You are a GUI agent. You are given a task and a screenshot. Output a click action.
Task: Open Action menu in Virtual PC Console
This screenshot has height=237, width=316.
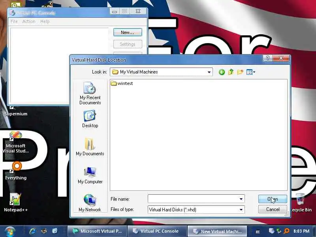(29, 21)
